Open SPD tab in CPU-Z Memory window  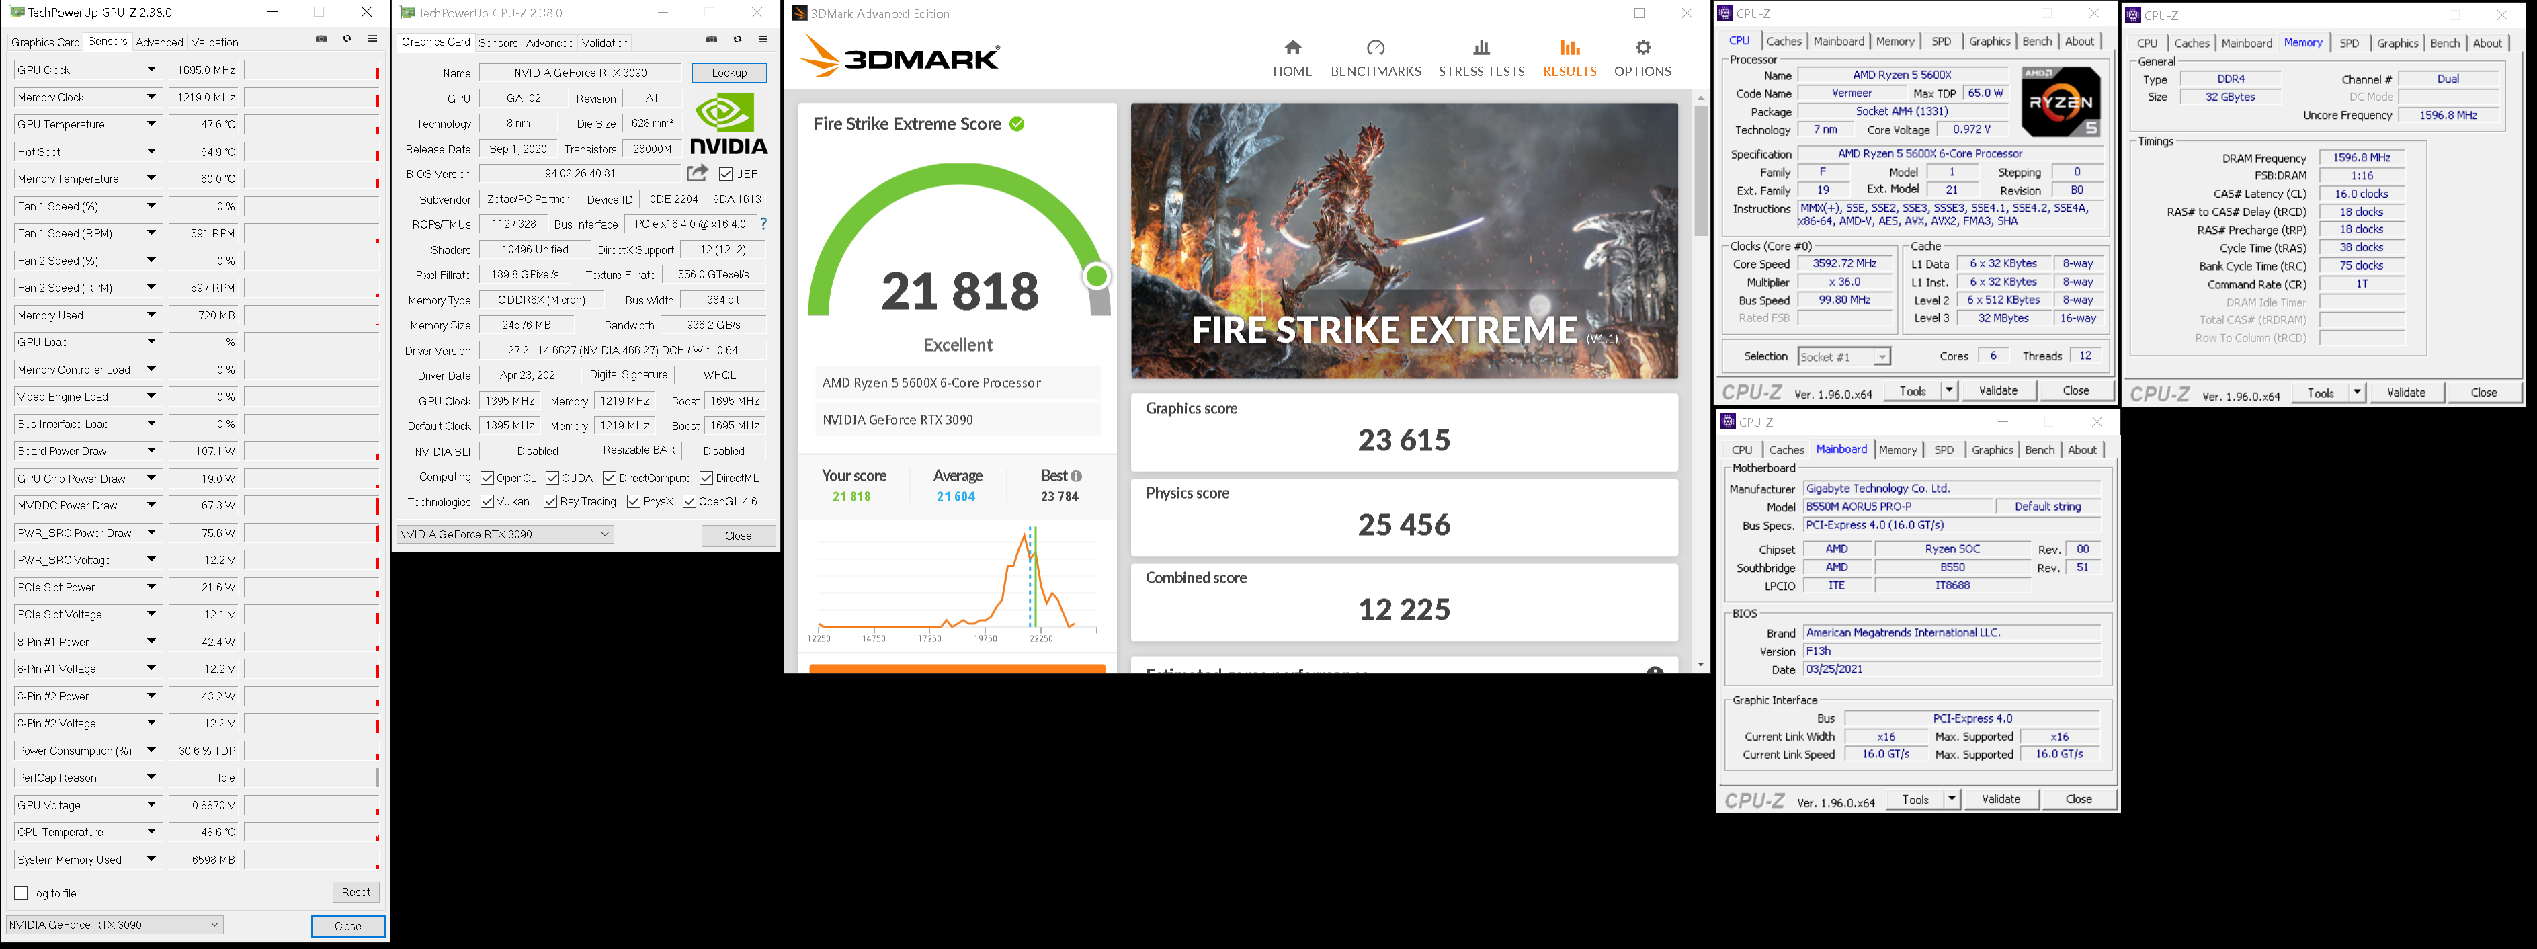click(x=2349, y=43)
